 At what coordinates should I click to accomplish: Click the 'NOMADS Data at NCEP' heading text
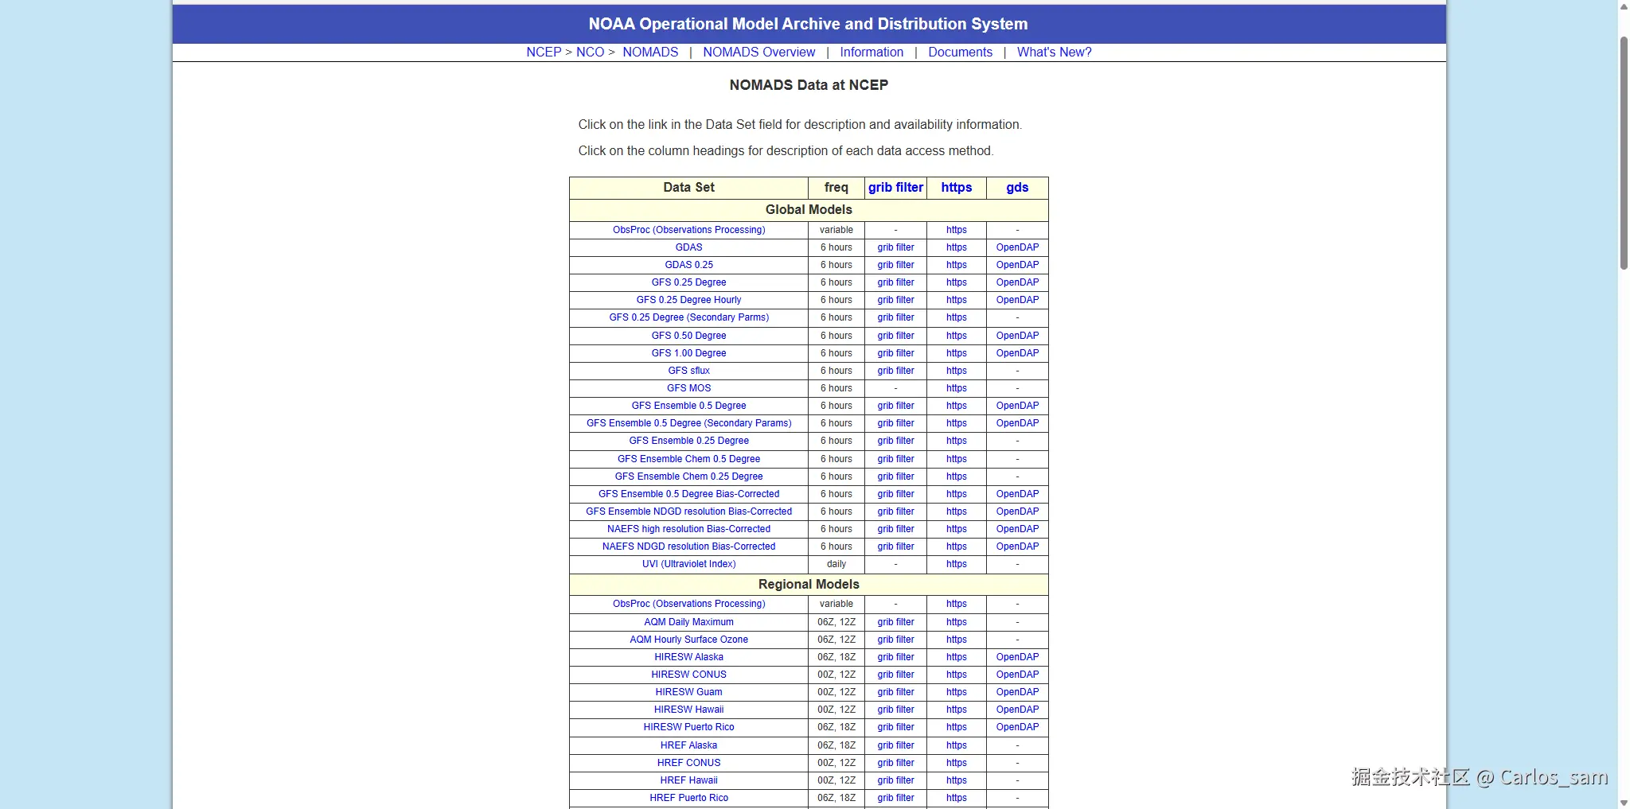pos(809,85)
